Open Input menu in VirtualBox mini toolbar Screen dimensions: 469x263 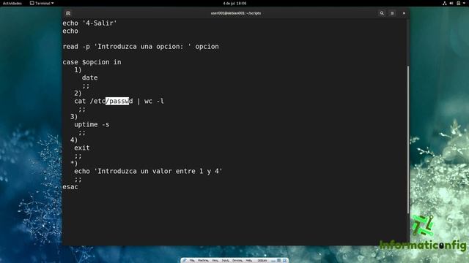[x=225, y=261]
